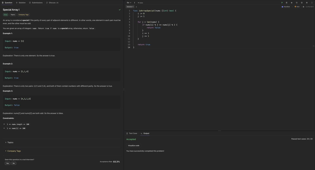Viewport: 315px width, 170px height.
Task: Click the green icon at editor top-right
Action: pyautogui.click(x=282, y=3)
